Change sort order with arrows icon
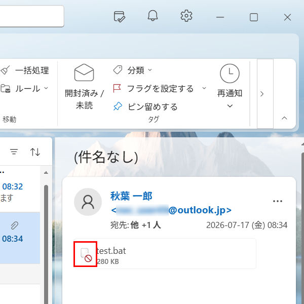The image size is (304, 304). click(35, 152)
